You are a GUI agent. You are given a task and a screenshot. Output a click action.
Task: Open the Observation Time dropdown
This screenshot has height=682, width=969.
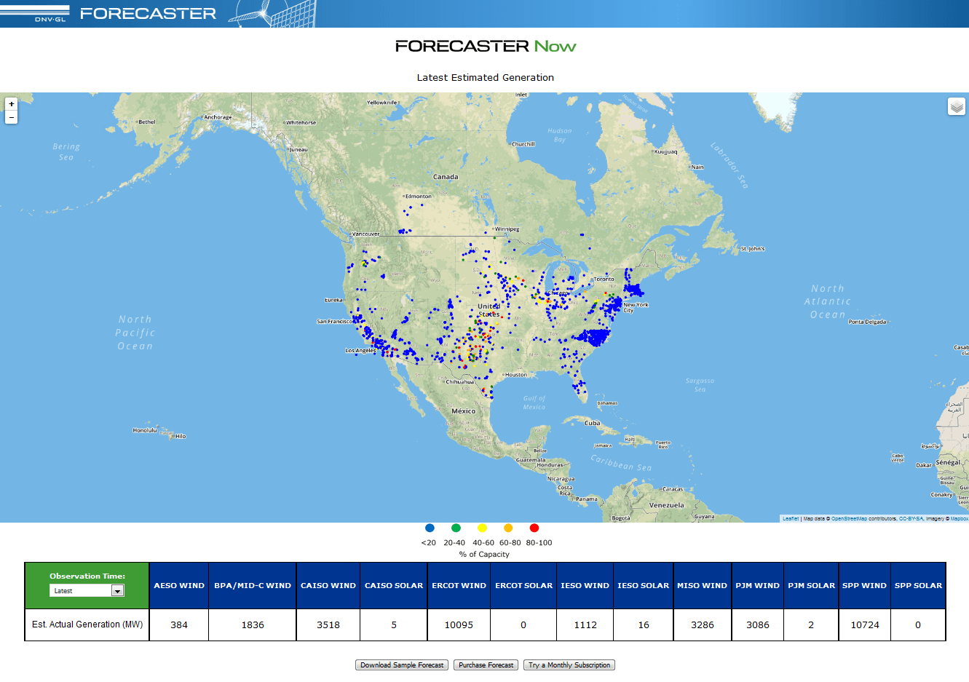point(117,591)
